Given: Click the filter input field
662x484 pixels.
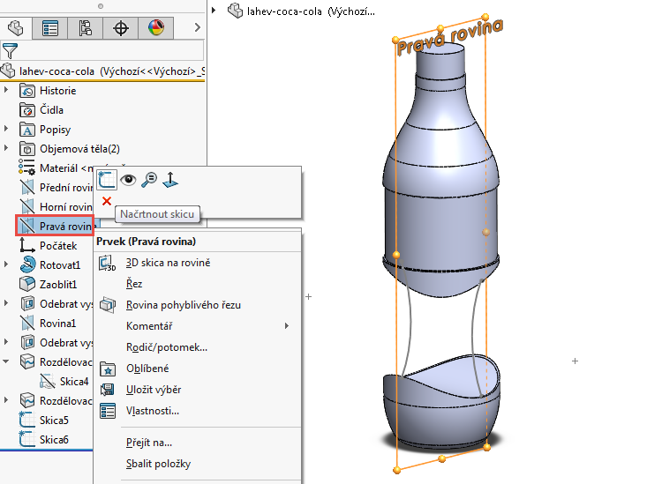Looking at the screenshot, I should (110, 50).
